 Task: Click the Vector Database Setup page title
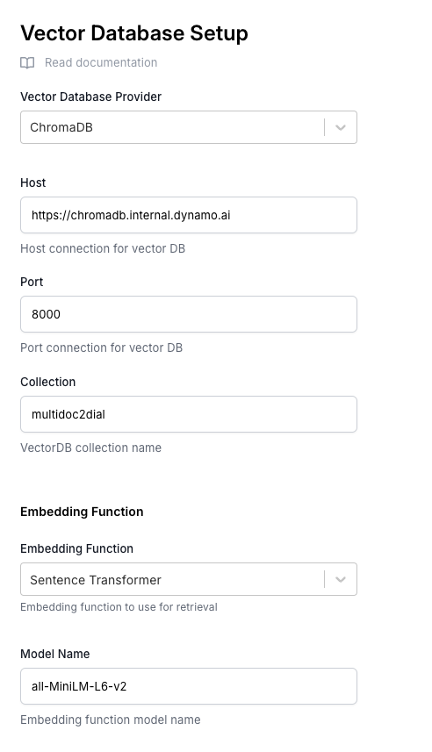coord(134,33)
